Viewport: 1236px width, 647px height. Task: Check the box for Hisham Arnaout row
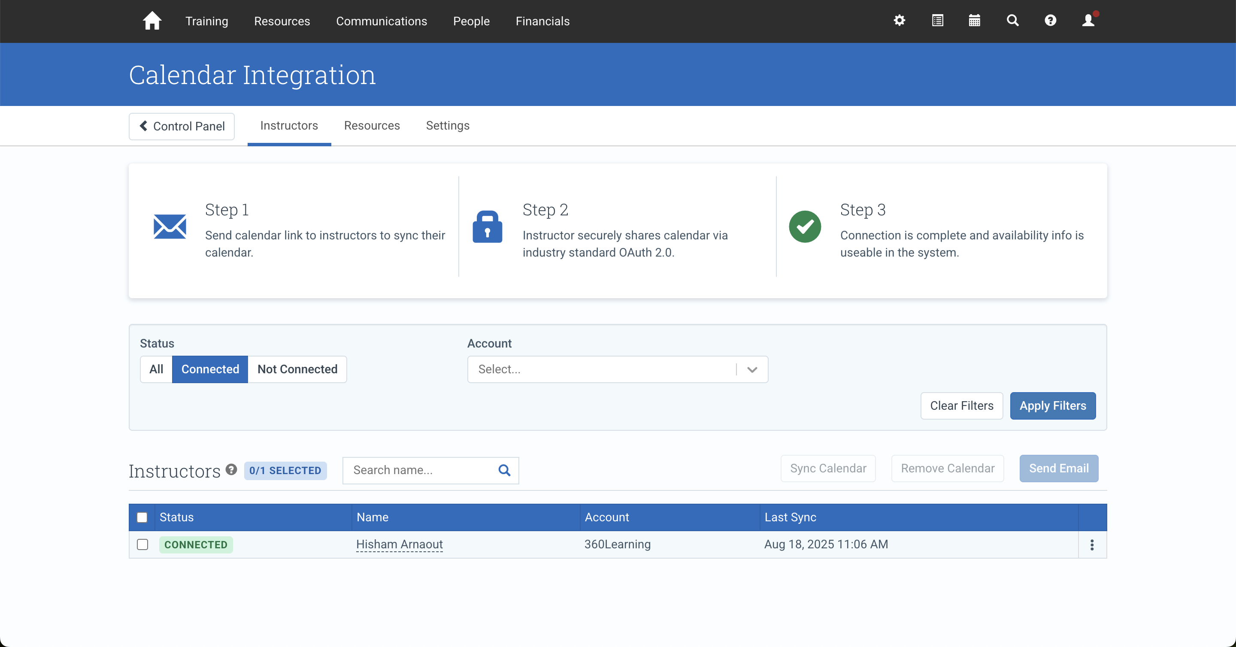[142, 544]
